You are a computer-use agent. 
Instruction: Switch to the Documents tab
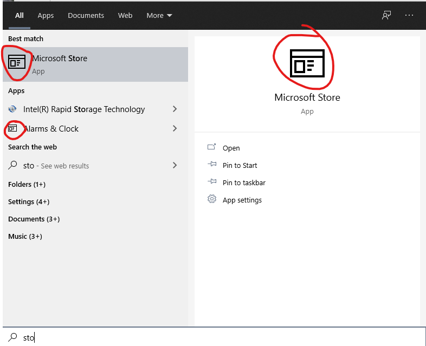tap(85, 16)
